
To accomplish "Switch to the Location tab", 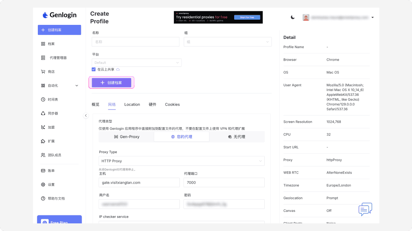I will point(132,105).
